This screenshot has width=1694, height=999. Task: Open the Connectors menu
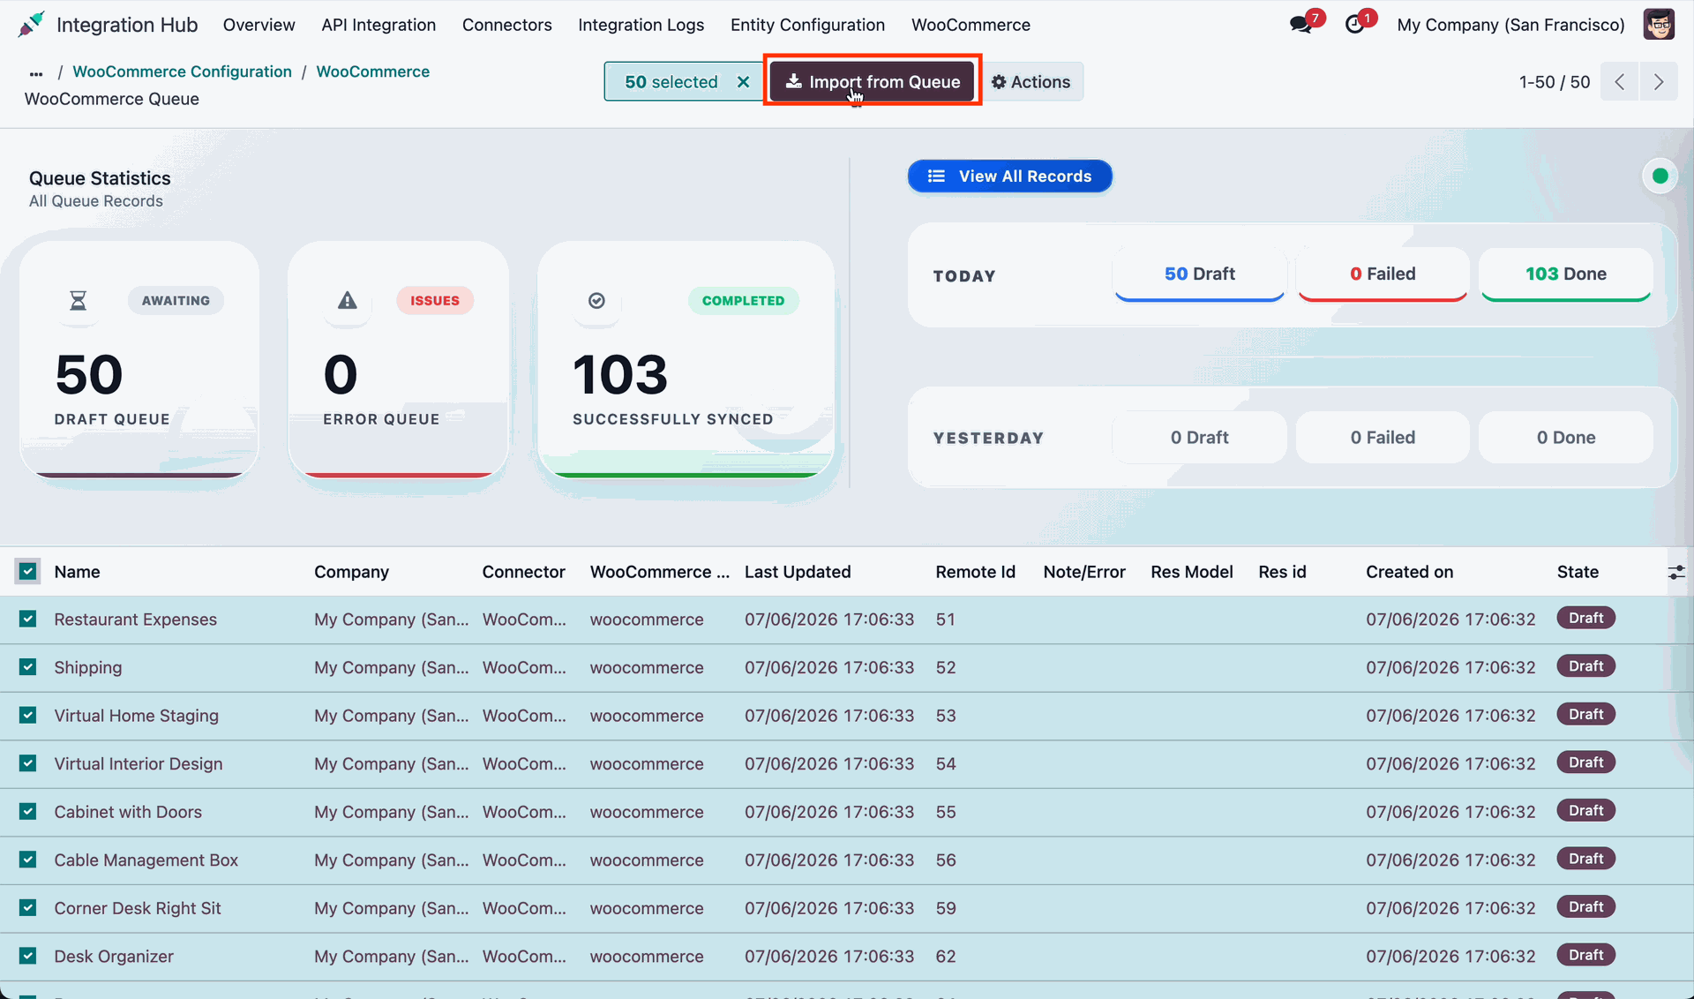pos(507,25)
